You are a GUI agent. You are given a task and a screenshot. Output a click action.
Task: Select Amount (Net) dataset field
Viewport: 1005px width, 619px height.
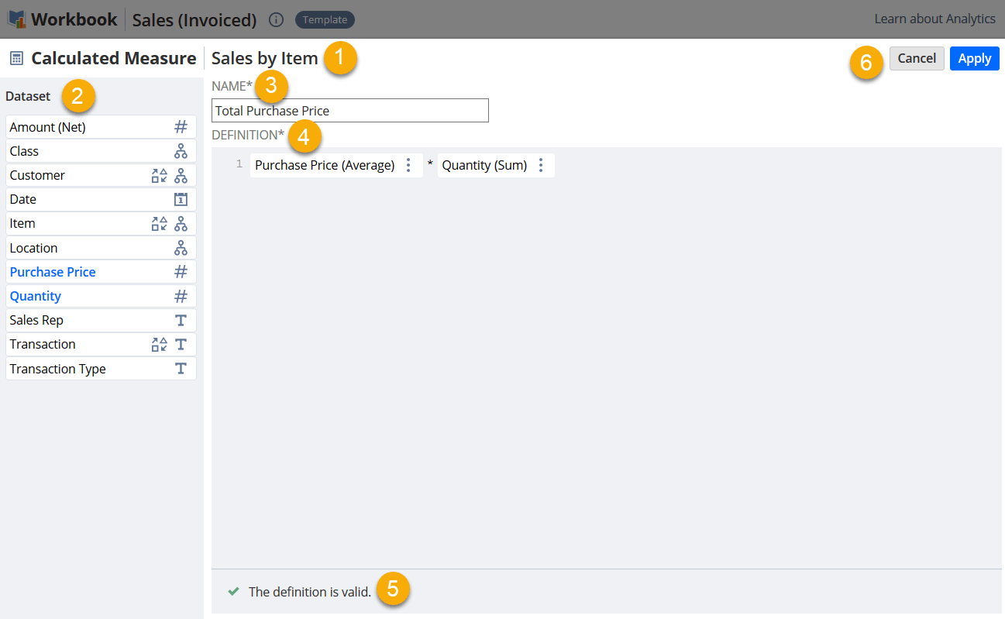[x=101, y=127]
